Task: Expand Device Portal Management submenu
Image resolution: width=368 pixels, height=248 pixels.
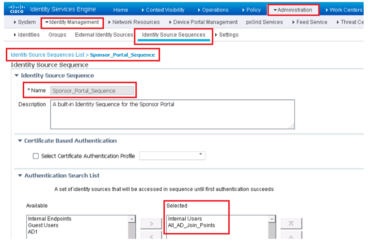Action: point(203,22)
